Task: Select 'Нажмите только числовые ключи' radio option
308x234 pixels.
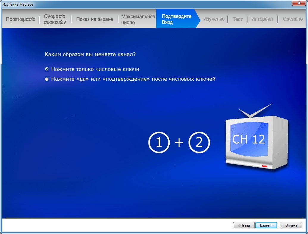Action: pos(47,69)
